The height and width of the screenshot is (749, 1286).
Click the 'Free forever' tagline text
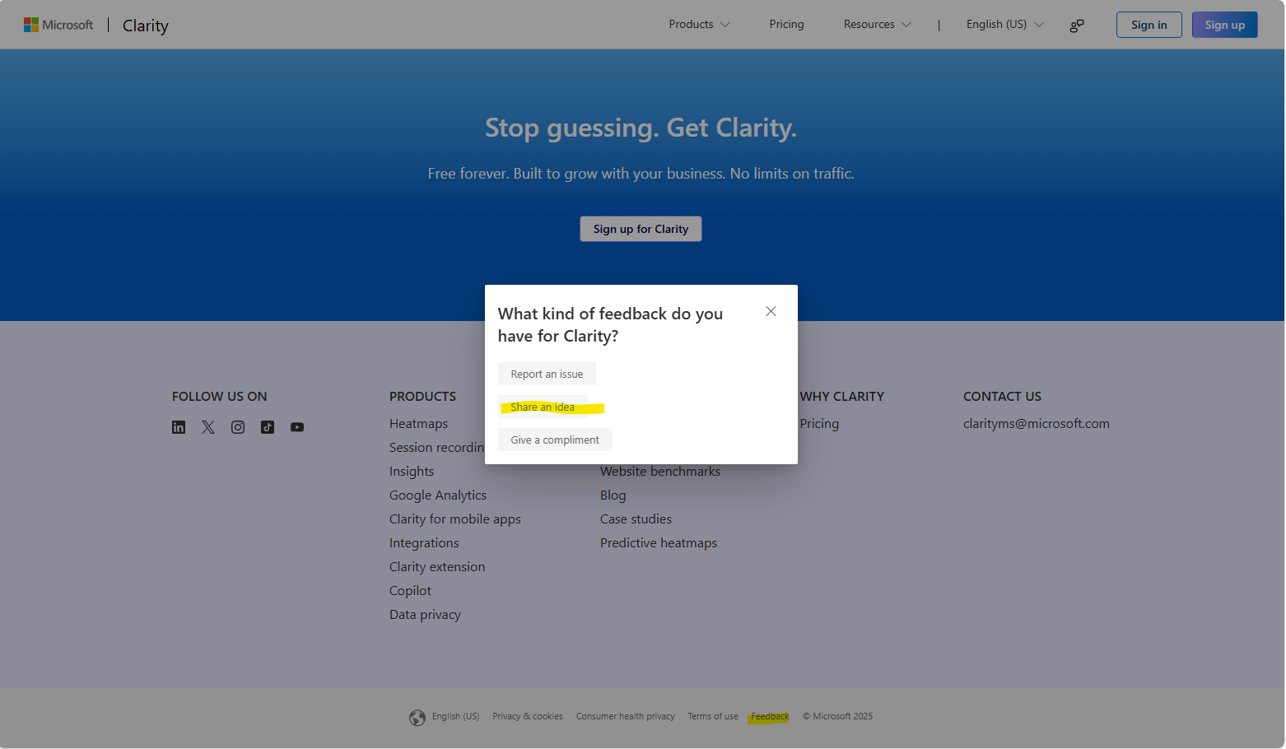(x=641, y=174)
